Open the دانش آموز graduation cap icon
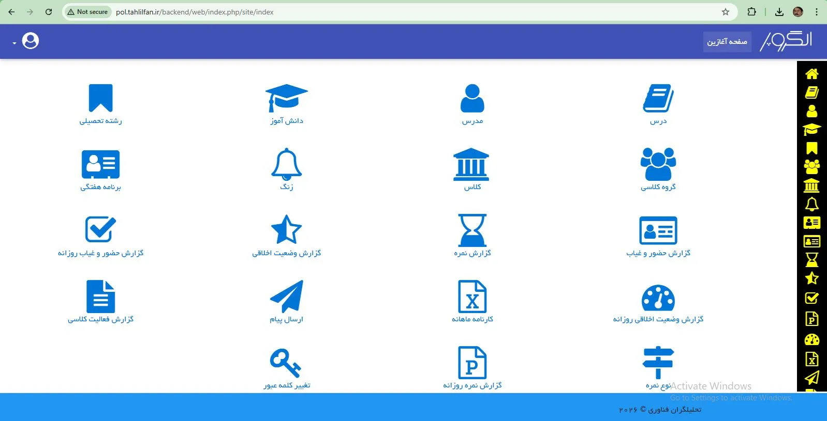This screenshot has height=421, width=827. click(286, 98)
